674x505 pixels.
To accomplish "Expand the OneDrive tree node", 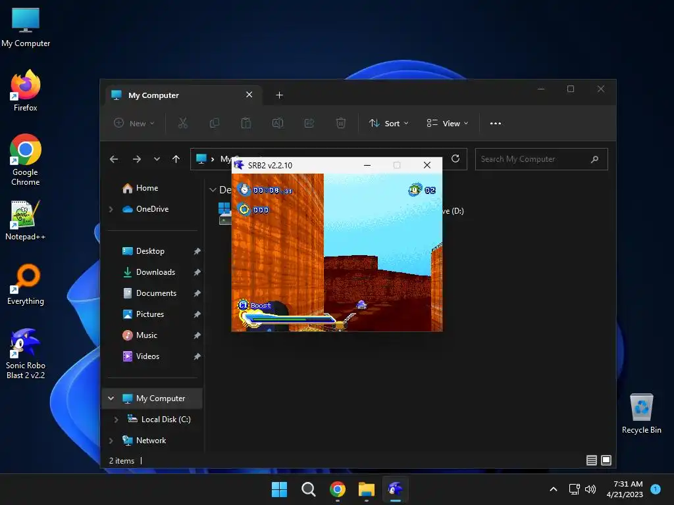I will 111,209.
